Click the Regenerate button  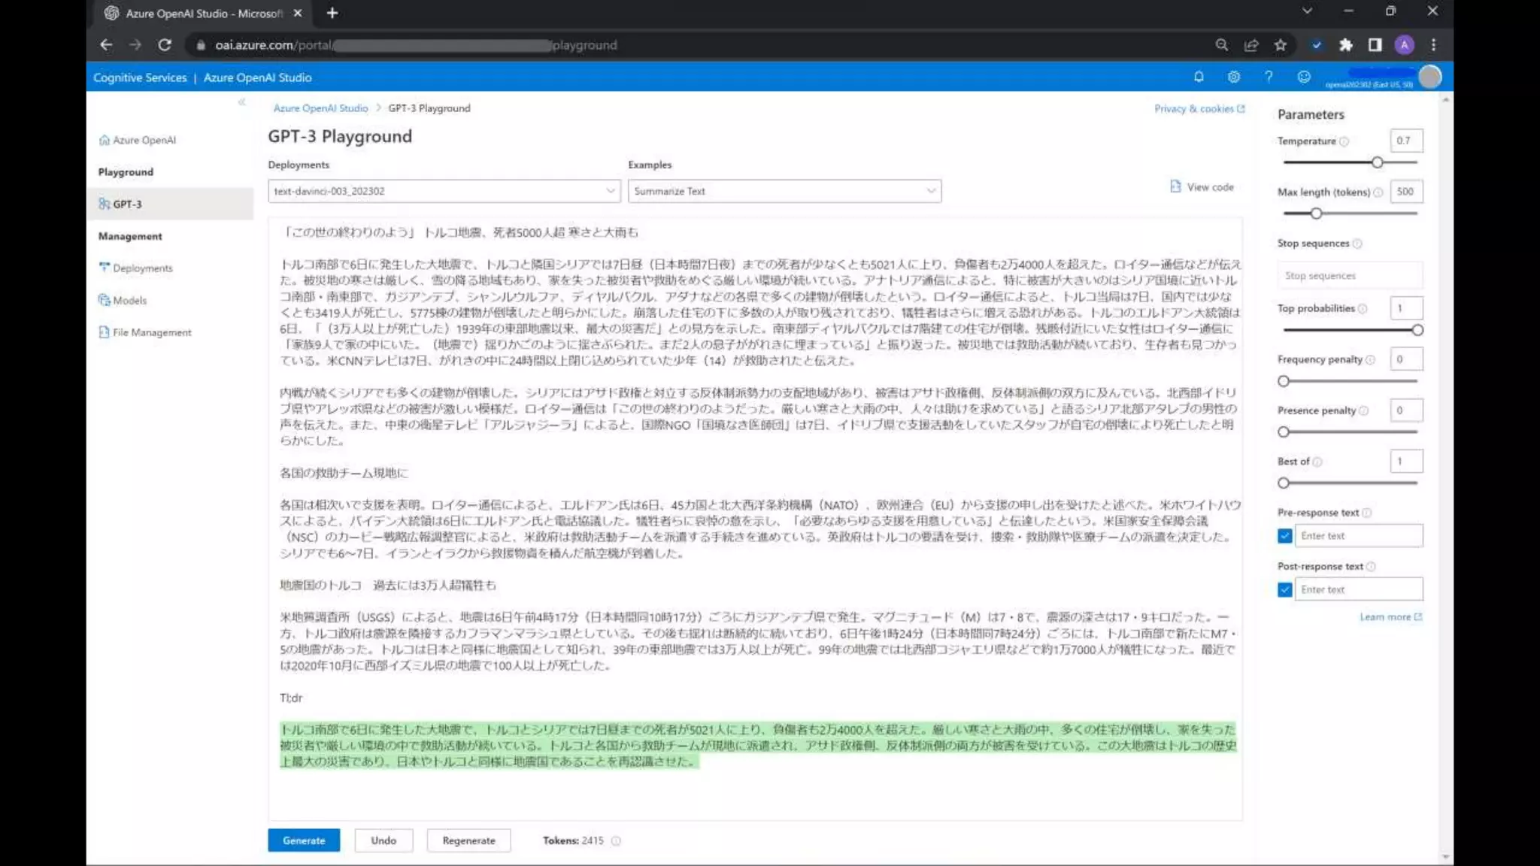pos(468,840)
